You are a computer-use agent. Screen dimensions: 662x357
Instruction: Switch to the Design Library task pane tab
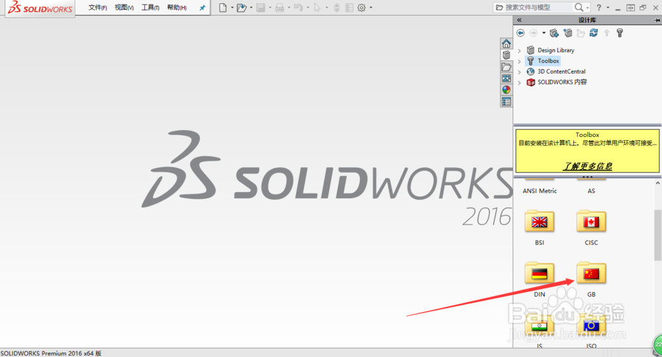click(506, 56)
